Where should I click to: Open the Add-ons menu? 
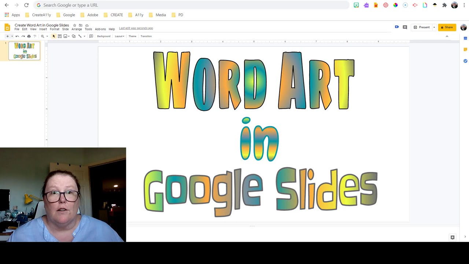[x=100, y=29]
